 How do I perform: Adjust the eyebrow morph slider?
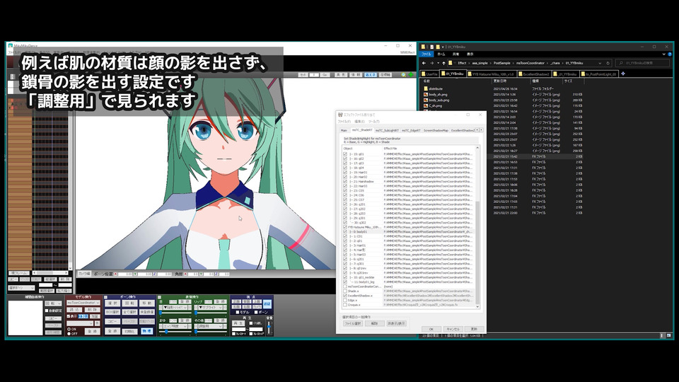pyautogui.click(x=175, y=332)
